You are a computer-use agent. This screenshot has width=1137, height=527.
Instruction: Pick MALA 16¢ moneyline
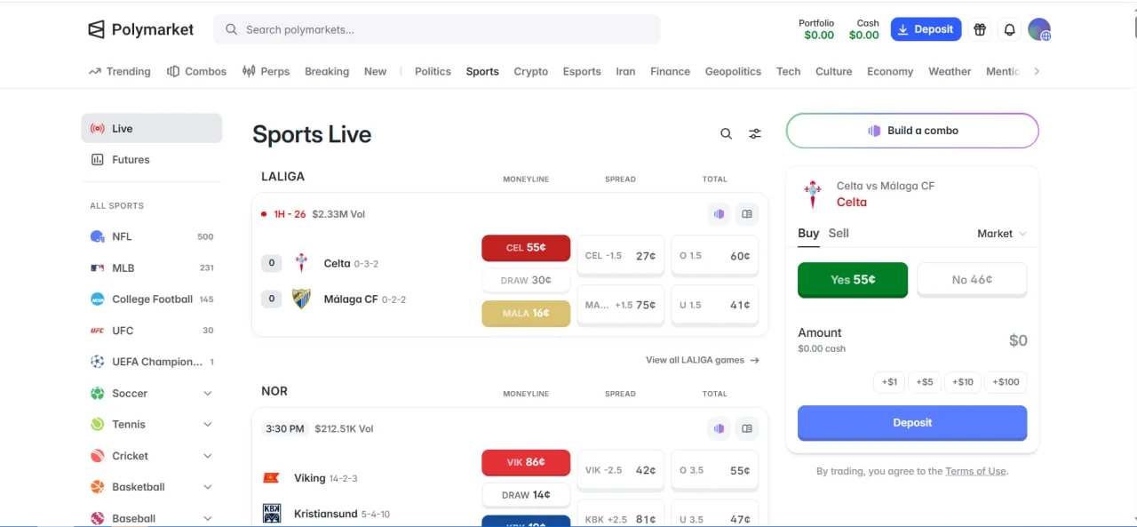[x=526, y=313]
